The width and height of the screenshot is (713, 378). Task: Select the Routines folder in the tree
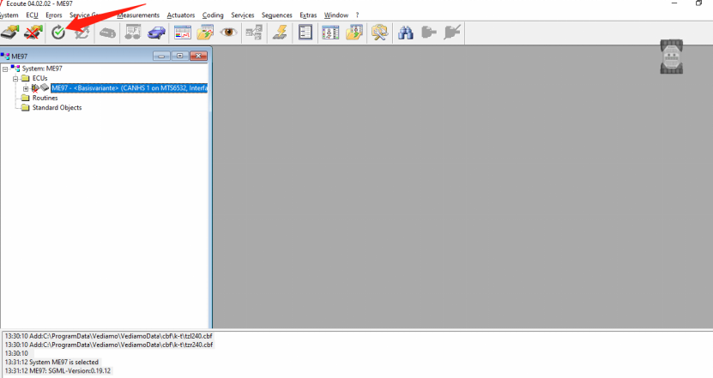45,98
